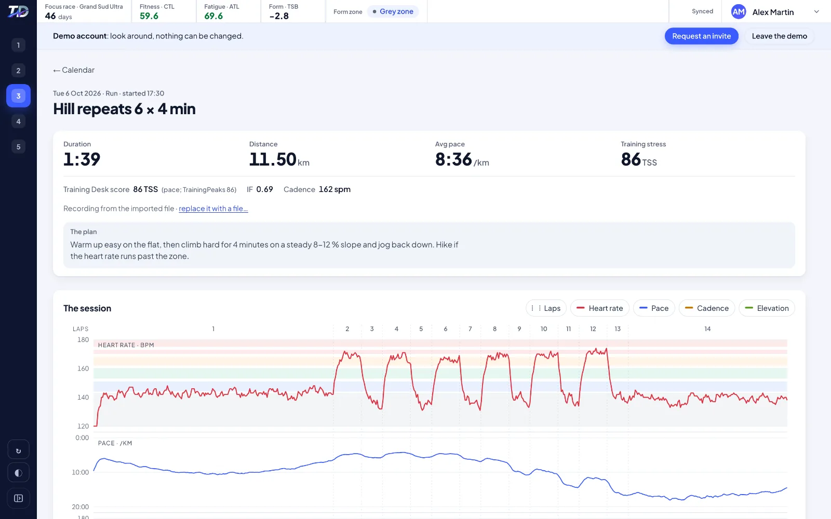This screenshot has width=831, height=519.
Task: Click Fatigue ATL value 69.6
Action: 213,16
